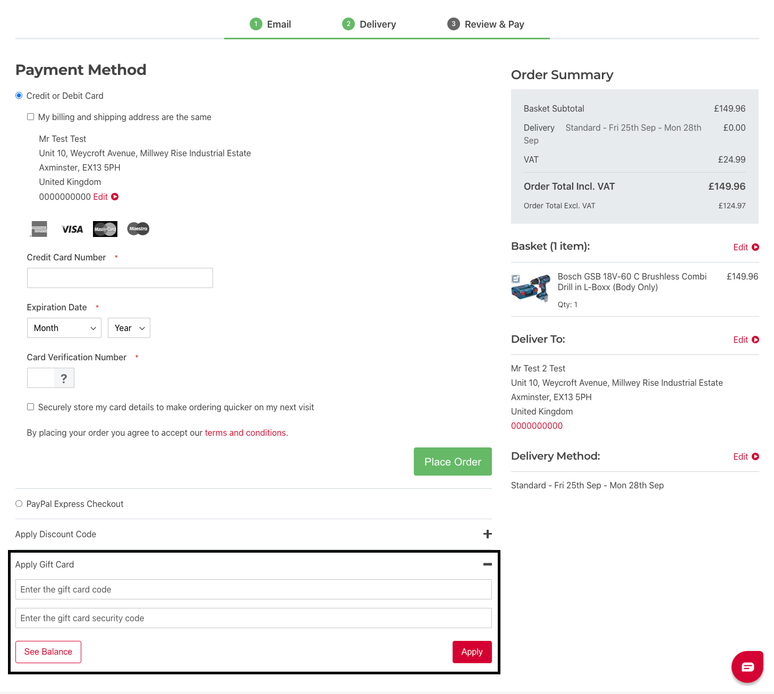The image size is (774, 694).
Task: Focus the gift card code field
Action: [x=253, y=589]
